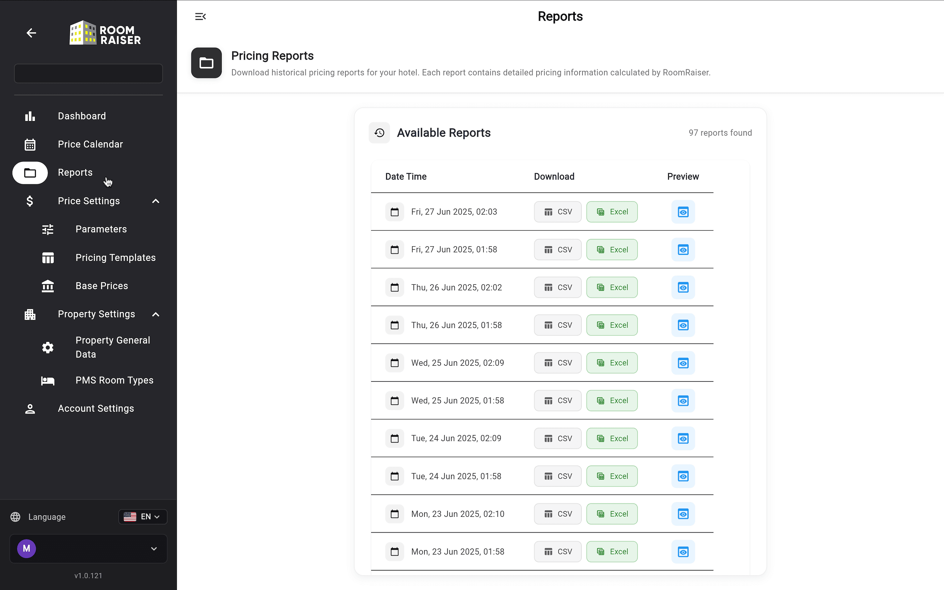Click the PMS Room Types bed icon
944x590 pixels.
coord(48,380)
